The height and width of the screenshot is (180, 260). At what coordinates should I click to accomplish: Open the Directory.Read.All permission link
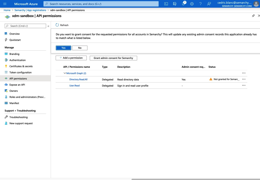(x=78, y=79)
